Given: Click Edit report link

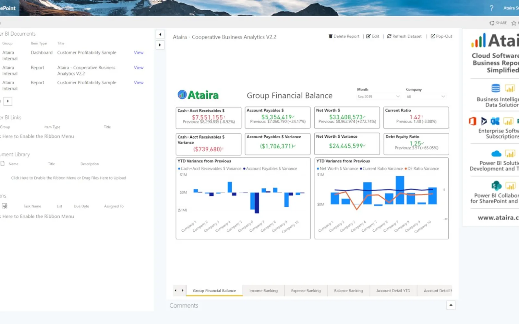Looking at the screenshot, I should tap(373, 36).
